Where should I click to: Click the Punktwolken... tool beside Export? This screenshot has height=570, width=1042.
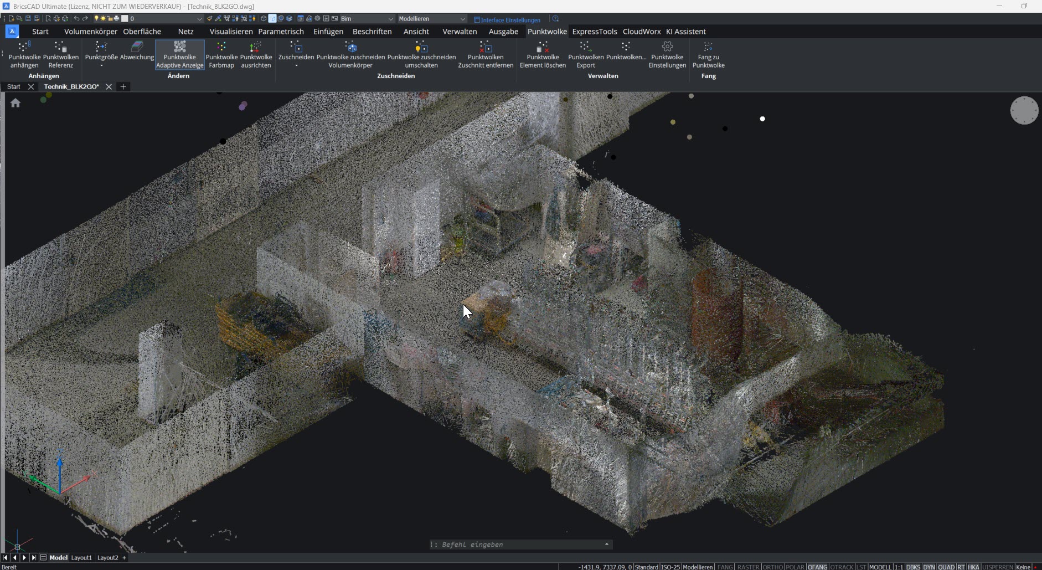point(626,51)
